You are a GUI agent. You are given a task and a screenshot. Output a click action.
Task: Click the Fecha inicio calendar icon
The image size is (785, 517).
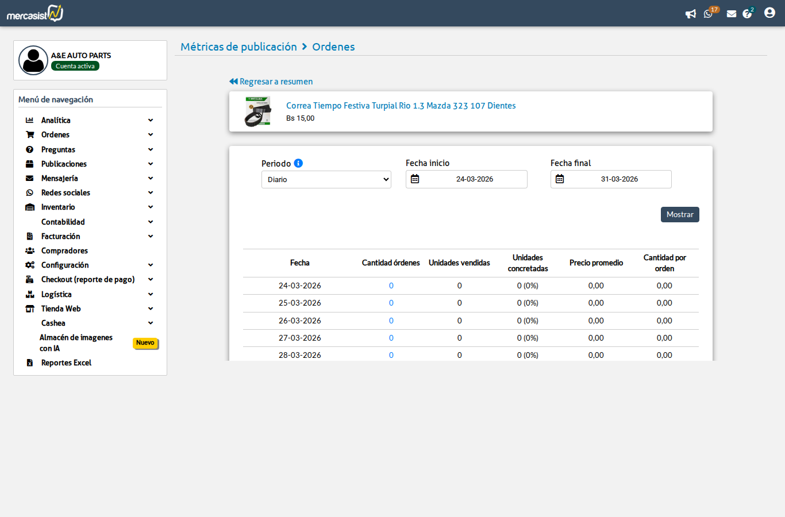[x=415, y=179]
